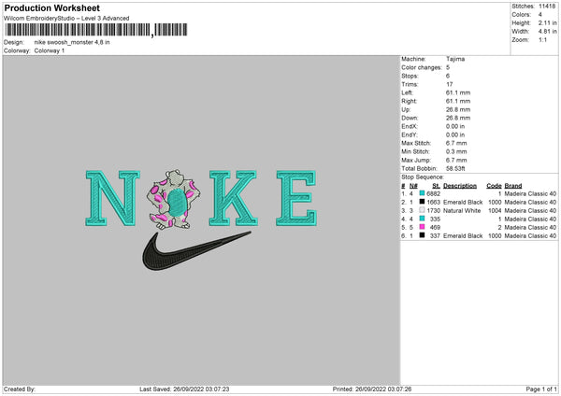Click the Width value '4.81 in'
Image resolution: width=561 pixels, height=396 pixels.
(548, 32)
